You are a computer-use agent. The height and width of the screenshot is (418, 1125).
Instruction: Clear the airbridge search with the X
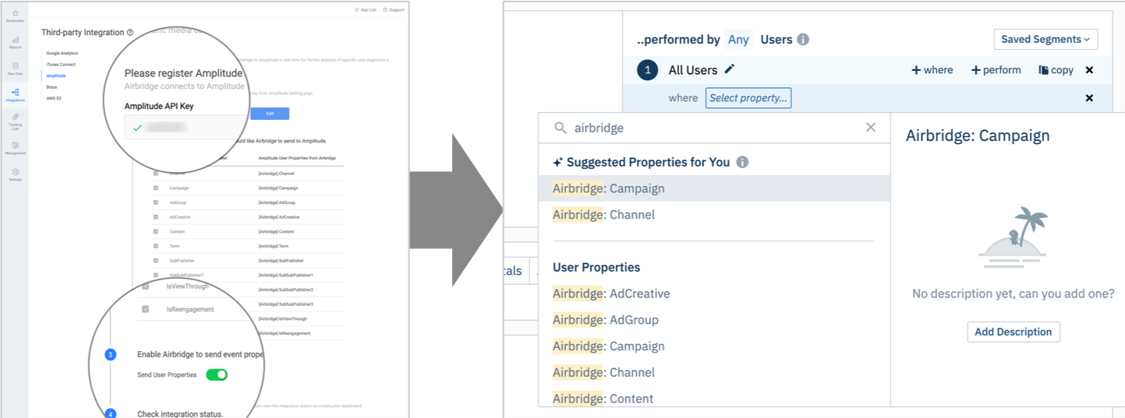click(871, 128)
